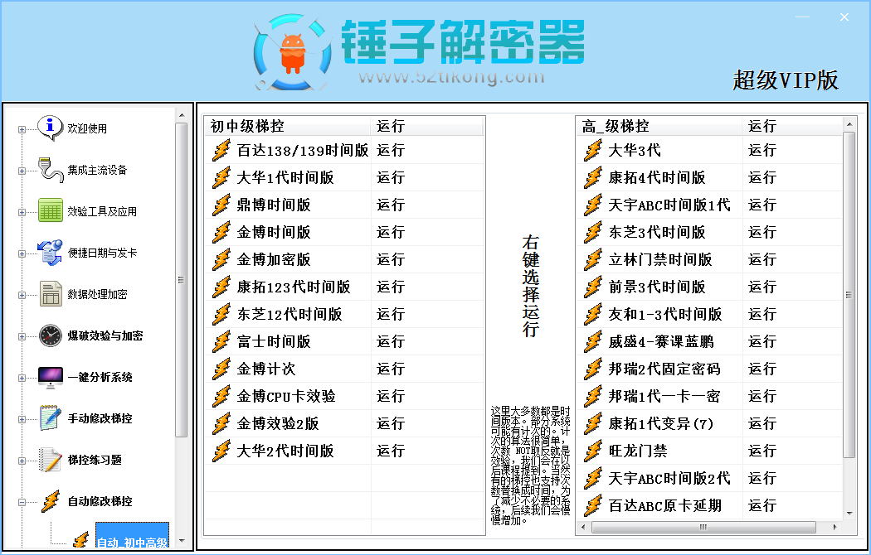Expand the 手动修改梯控 tree node

click(x=22, y=420)
